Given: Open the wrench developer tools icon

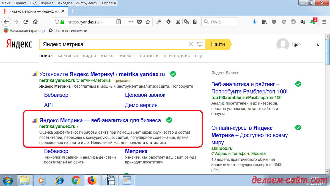Looking at the screenshot, I should coord(159,22).
